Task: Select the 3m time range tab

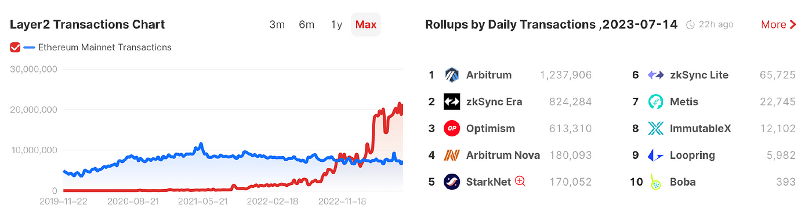Action: coord(277,24)
